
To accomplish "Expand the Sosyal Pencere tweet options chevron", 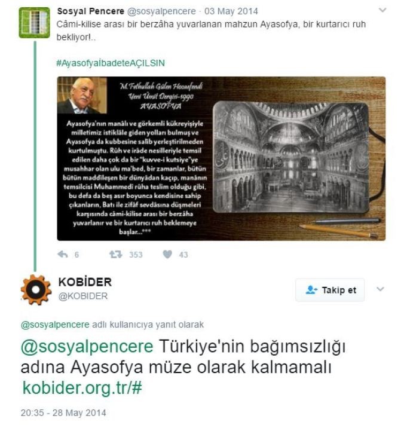I will coord(382,10).
